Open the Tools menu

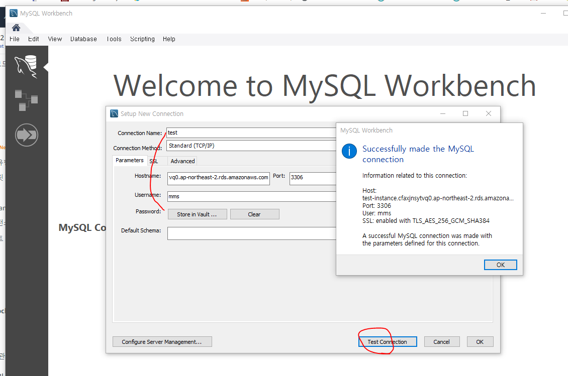[114, 39]
